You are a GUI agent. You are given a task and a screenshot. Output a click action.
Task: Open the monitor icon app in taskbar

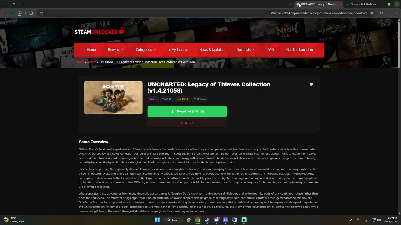click(235, 220)
